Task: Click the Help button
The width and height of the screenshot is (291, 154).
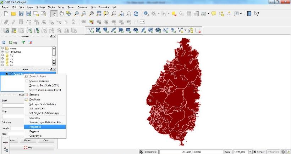Action: (28, 147)
